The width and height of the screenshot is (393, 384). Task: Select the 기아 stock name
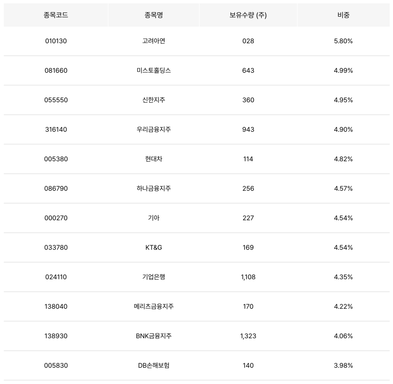tap(154, 218)
